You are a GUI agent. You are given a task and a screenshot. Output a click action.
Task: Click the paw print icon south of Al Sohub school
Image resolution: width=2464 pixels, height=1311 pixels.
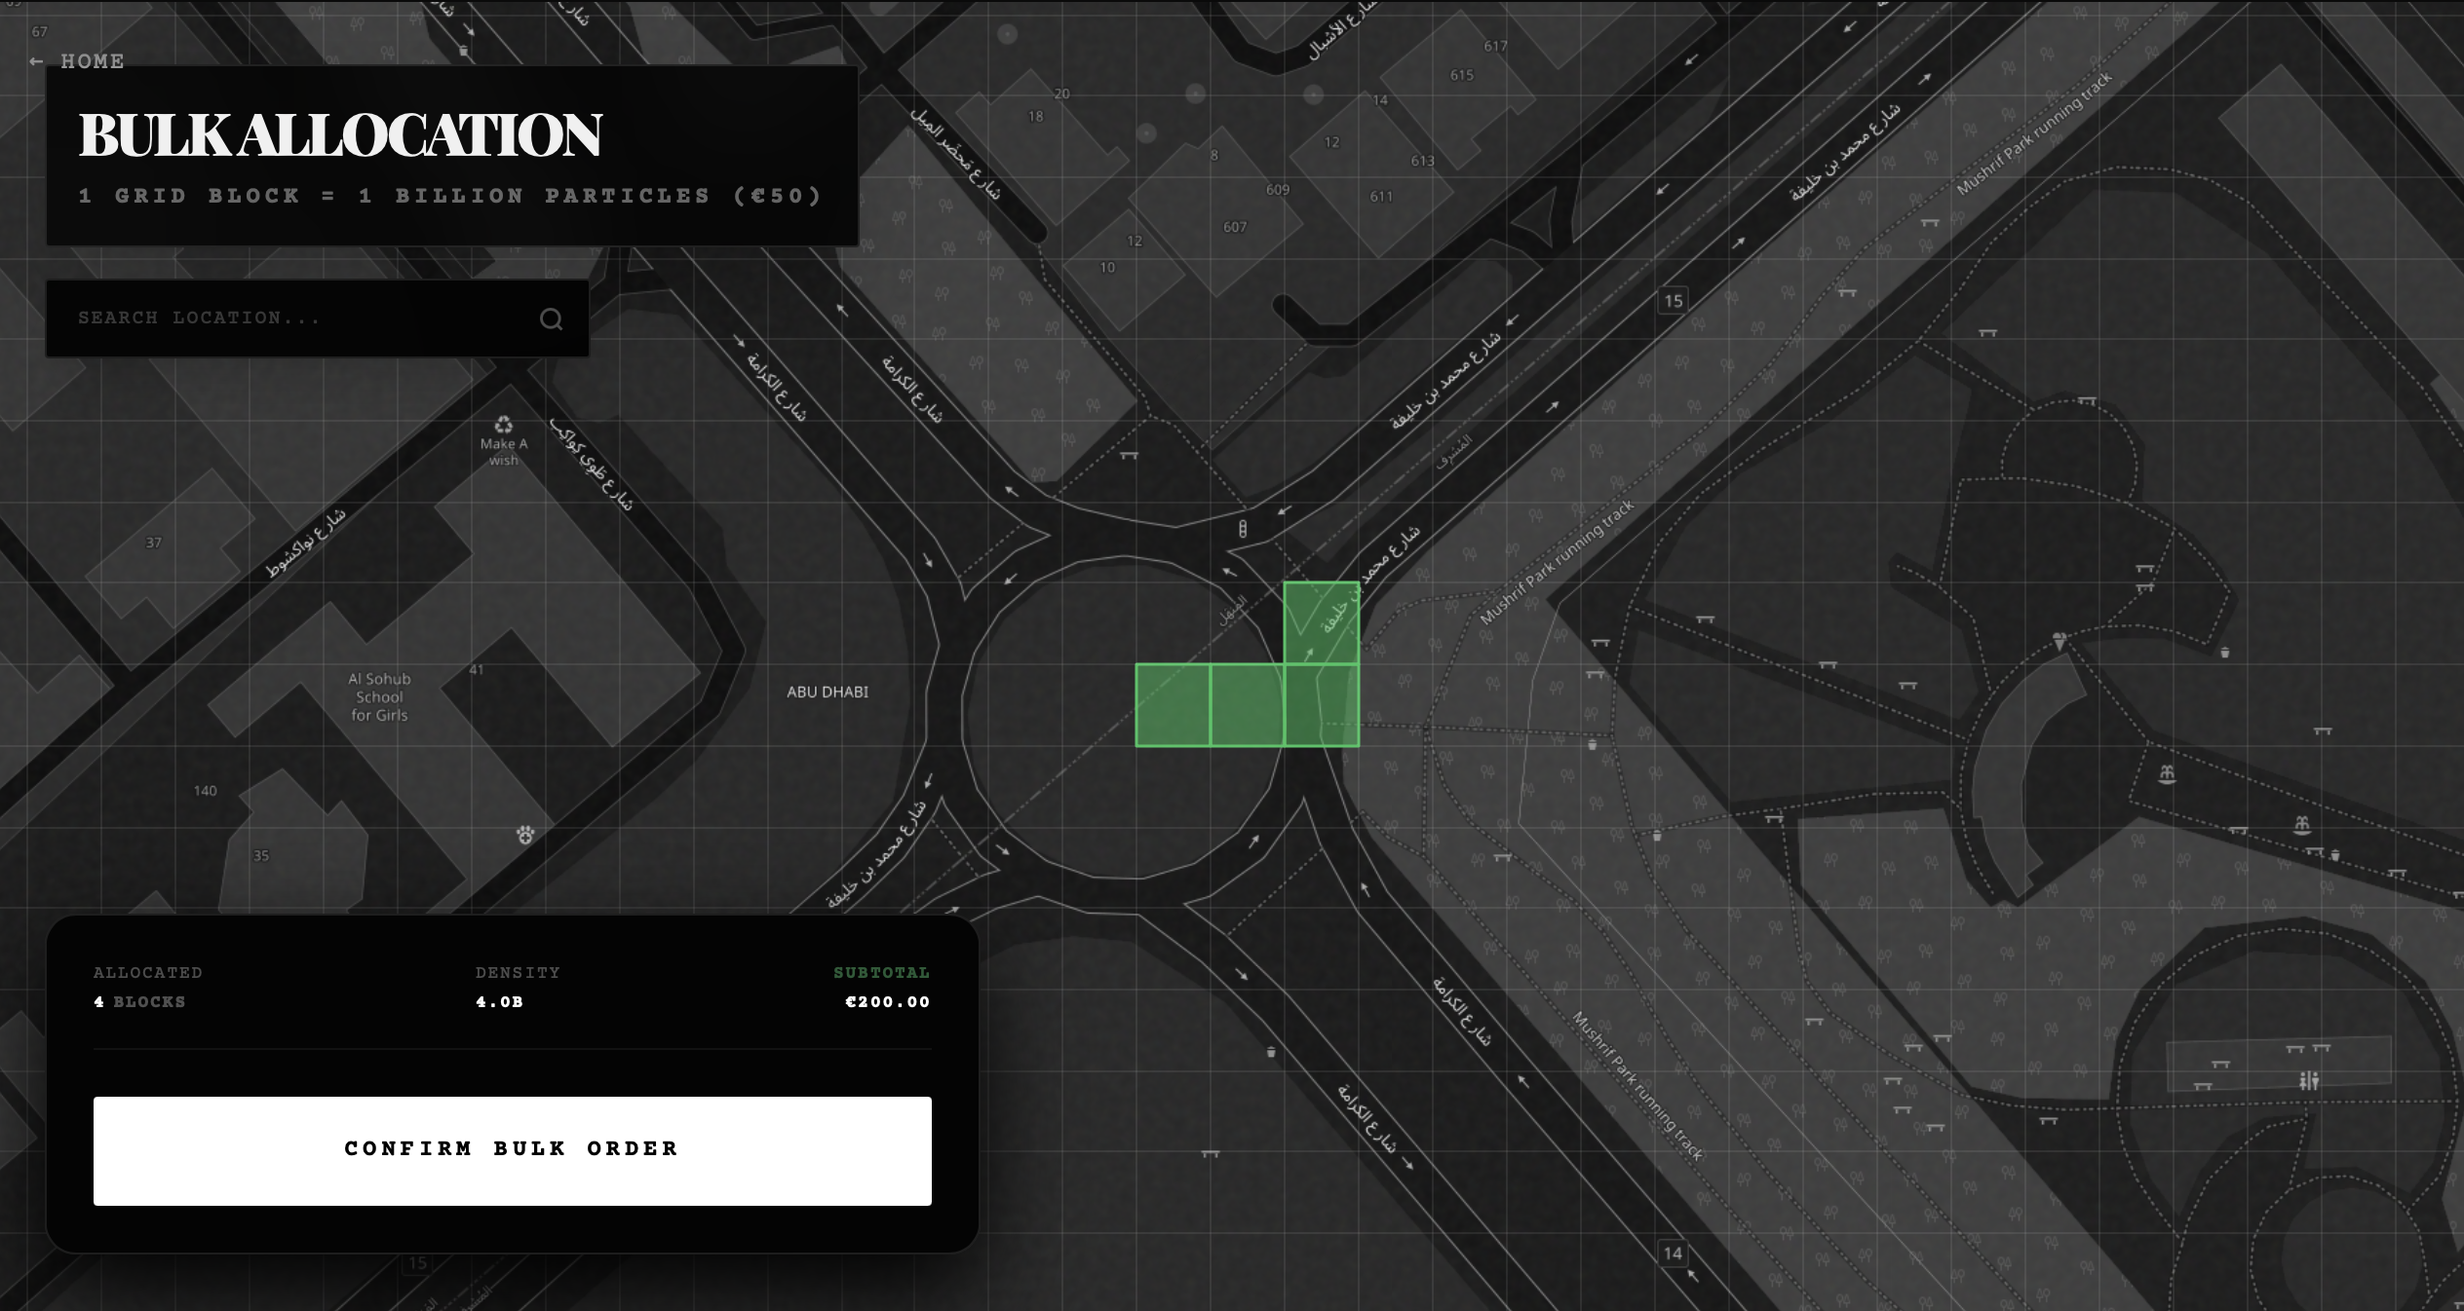point(526,833)
